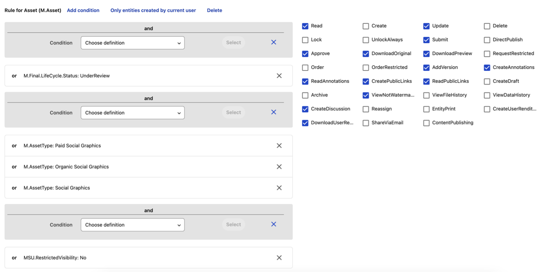The height and width of the screenshot is (273, 543).
Task: Remove the RestrictedVisibility: No condition
Action: click(279, 258)
